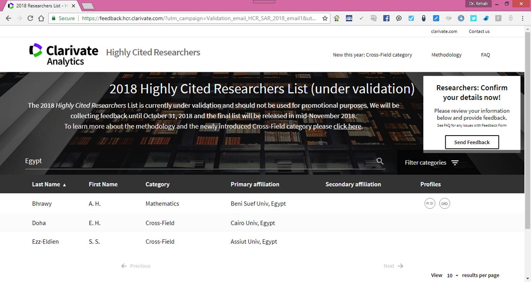The width and height of the screenshot is (531, 282).
Task: Click the Mathematics category cell
Action: pyautogui.click(x=162, y=203)
